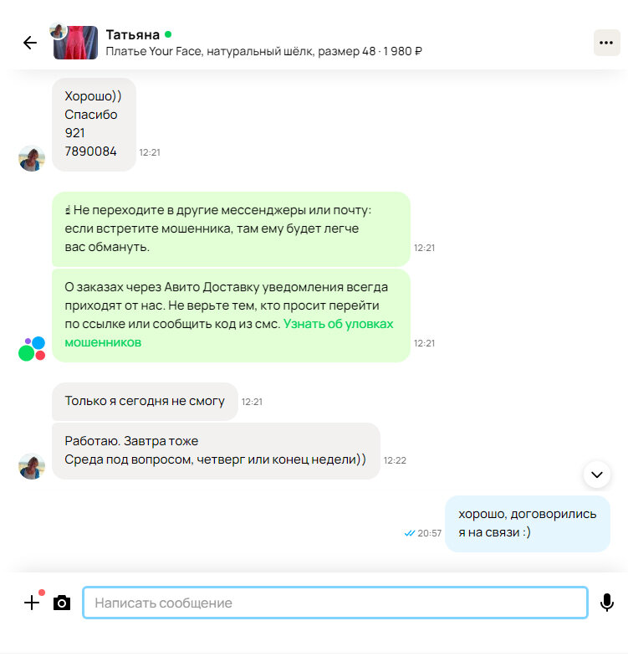Click the 'Не переходите в другие мессенджеры' warning

point(231,228)
